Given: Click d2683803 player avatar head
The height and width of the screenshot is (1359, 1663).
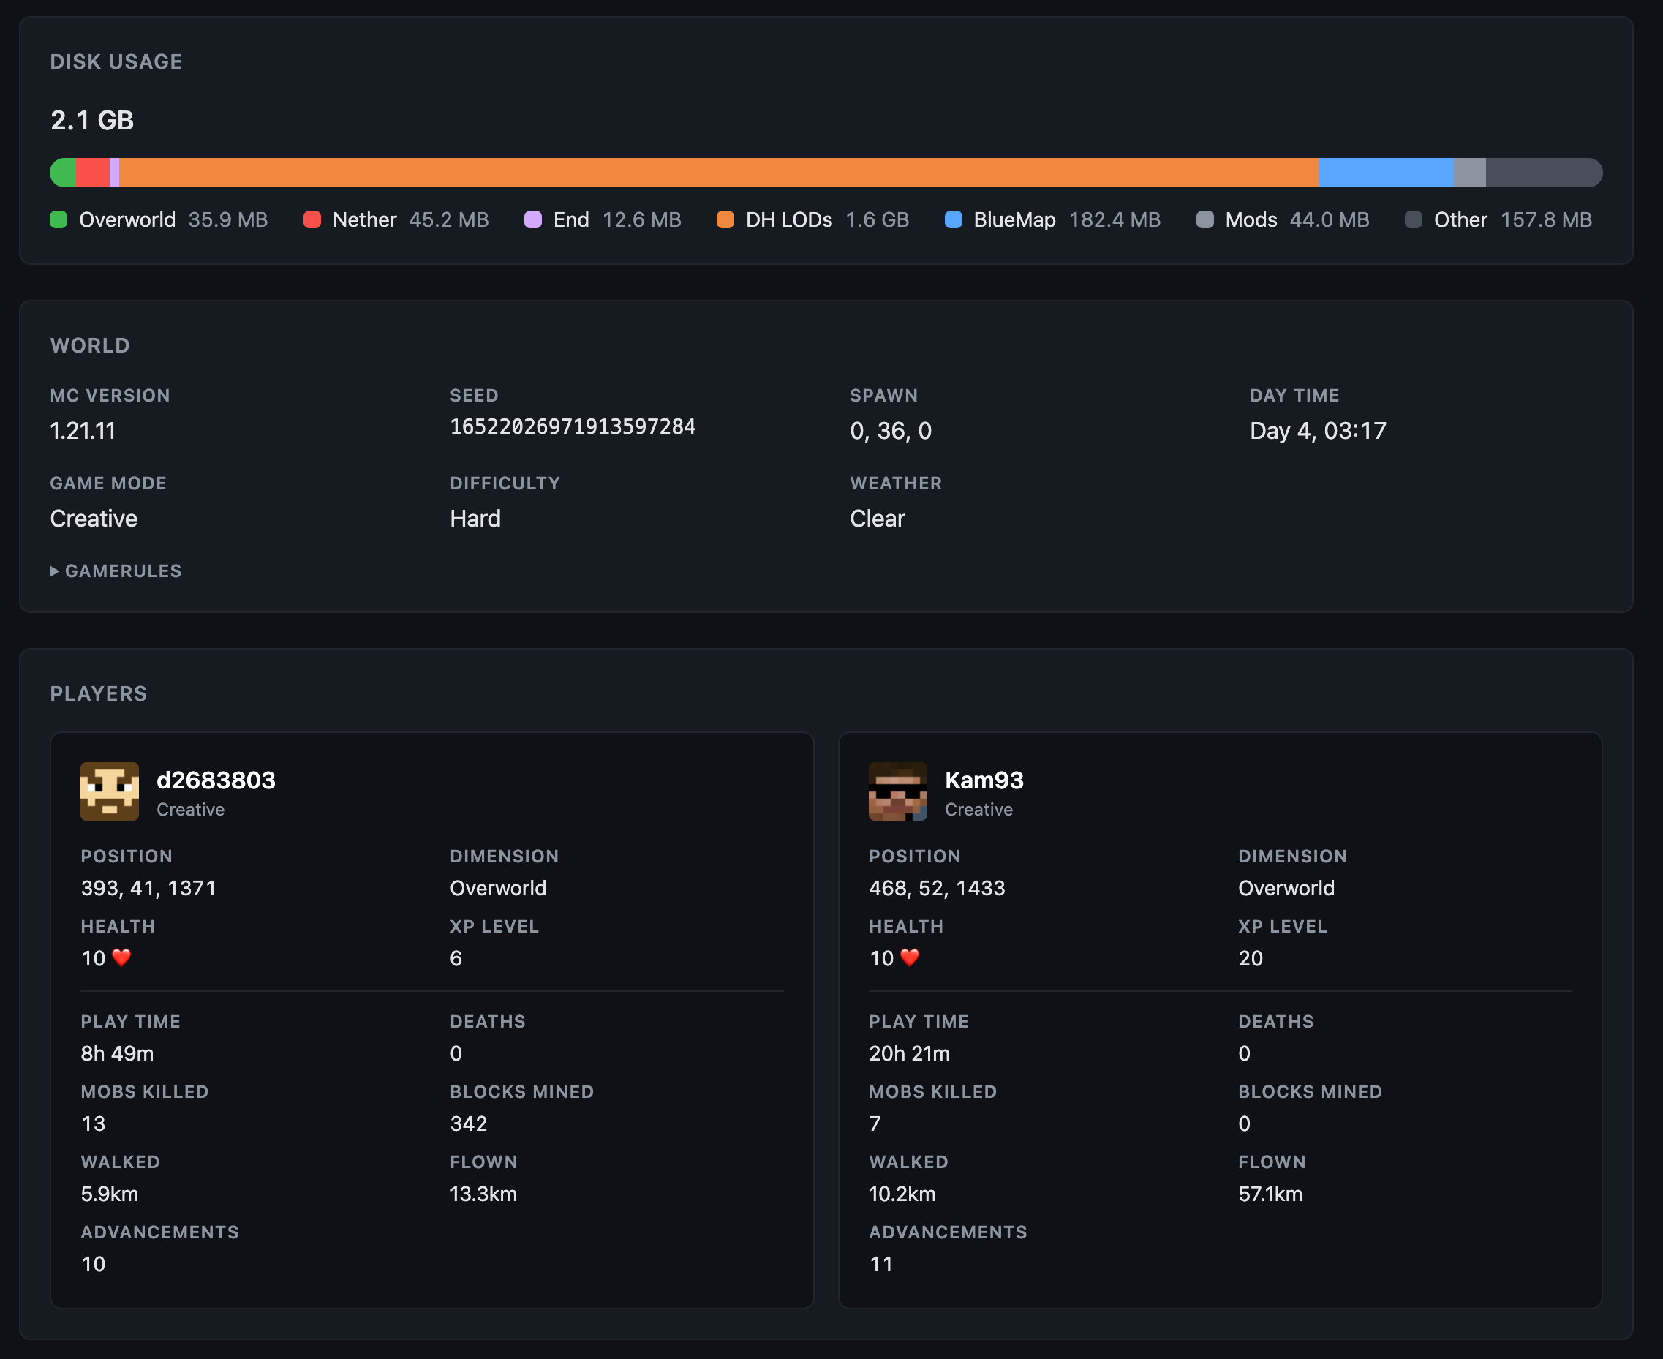Looking at the screenshot, I should coord(110,791).
